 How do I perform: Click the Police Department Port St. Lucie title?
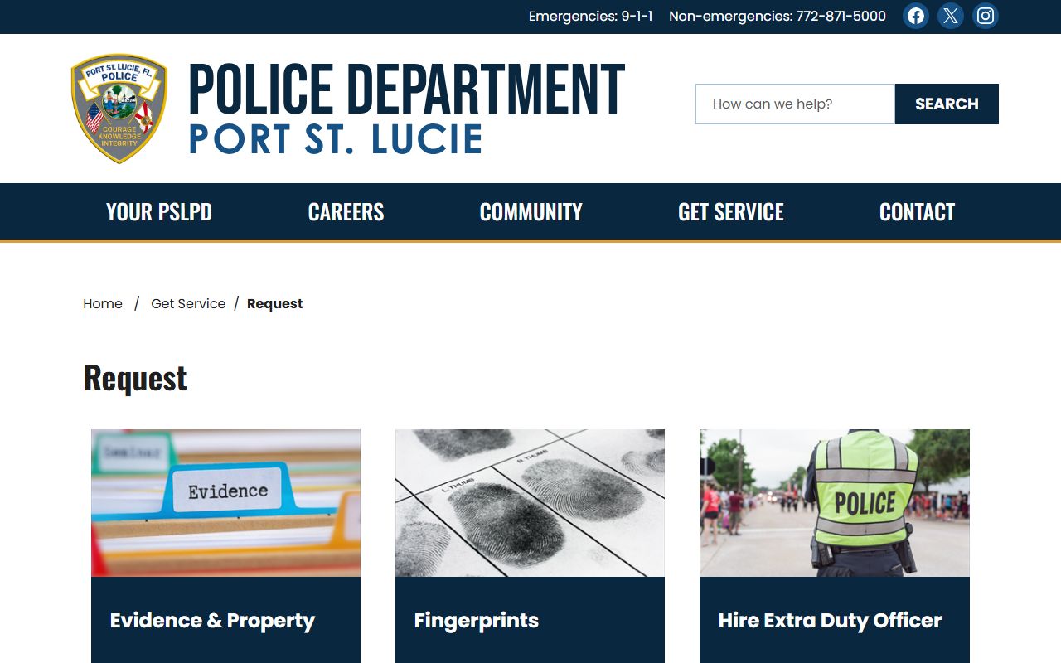(406, 109)
